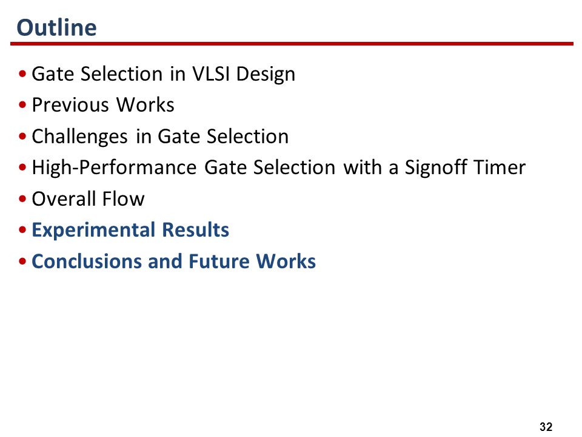Click the highlighted Experimental Results item
Screen dimensions: 582x437
130,230
